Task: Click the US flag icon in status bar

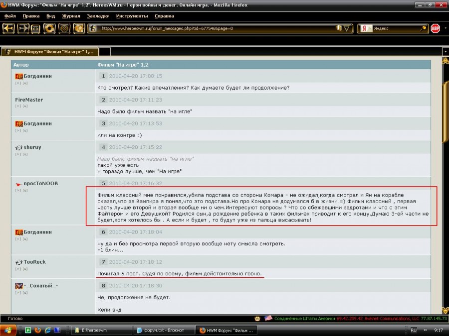Action: pos(268,318)
